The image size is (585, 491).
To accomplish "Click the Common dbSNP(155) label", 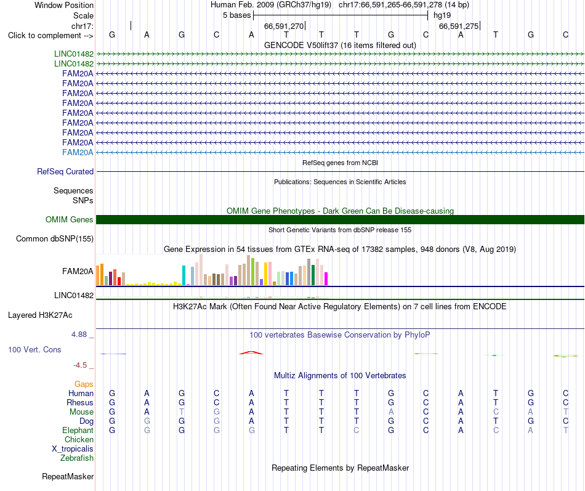I will (x=55, y=238).
